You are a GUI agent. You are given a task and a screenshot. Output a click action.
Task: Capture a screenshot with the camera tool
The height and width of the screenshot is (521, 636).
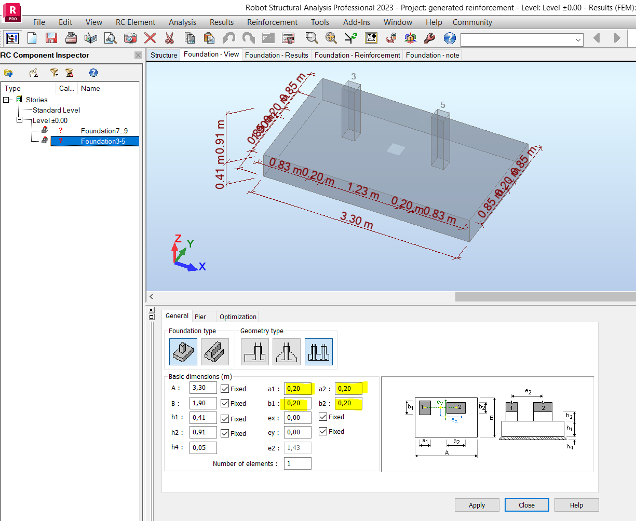tap(130, 37)
